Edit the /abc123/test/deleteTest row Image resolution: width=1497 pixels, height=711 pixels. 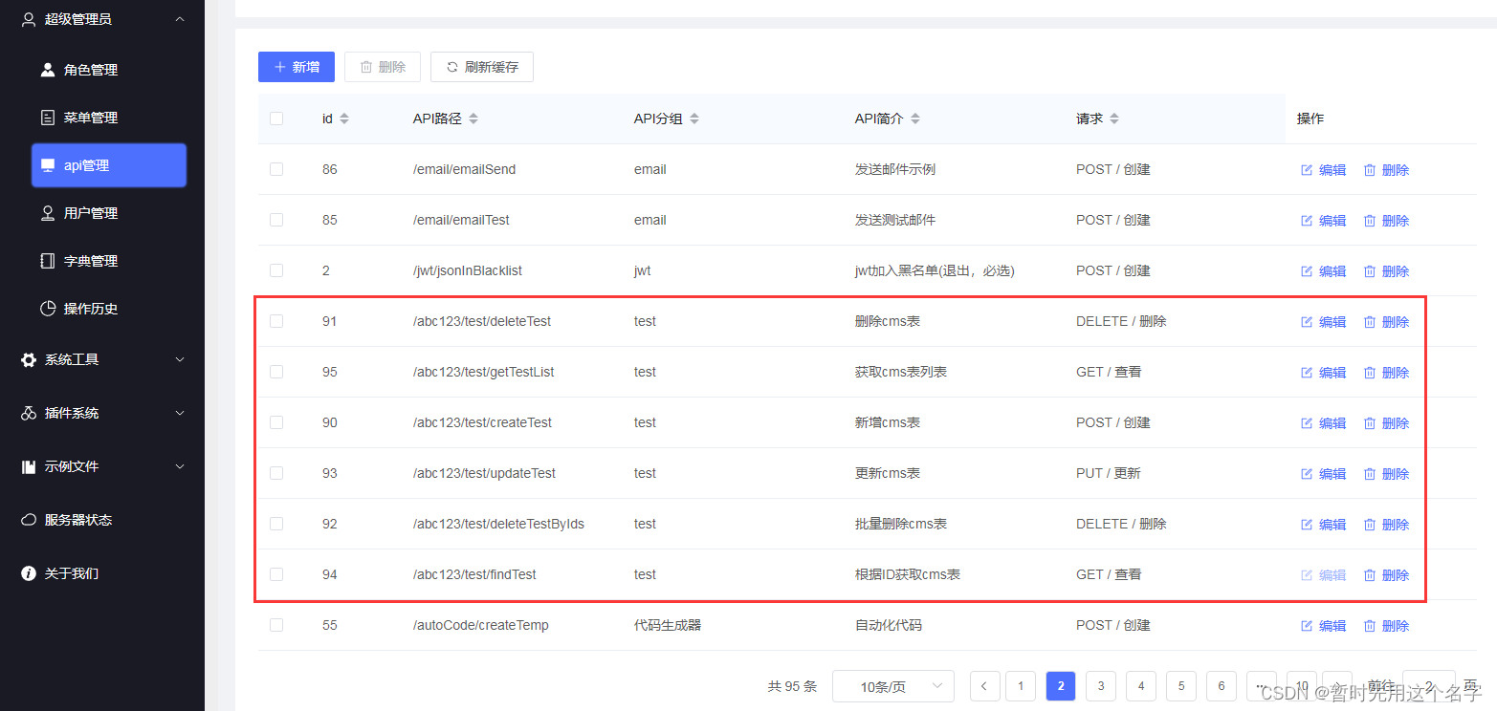click(1323, 322)
